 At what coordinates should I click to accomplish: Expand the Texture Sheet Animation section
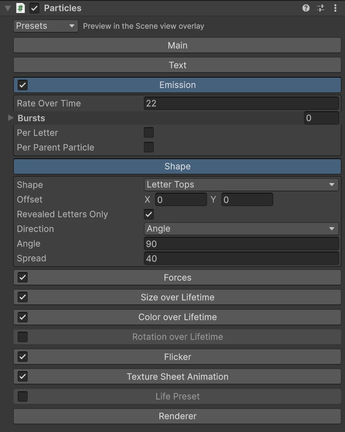click(x=177, y=376)
